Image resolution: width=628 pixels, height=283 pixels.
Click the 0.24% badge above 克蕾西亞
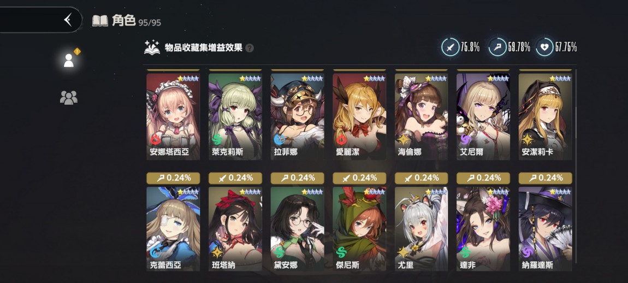(x=174, y=178)
